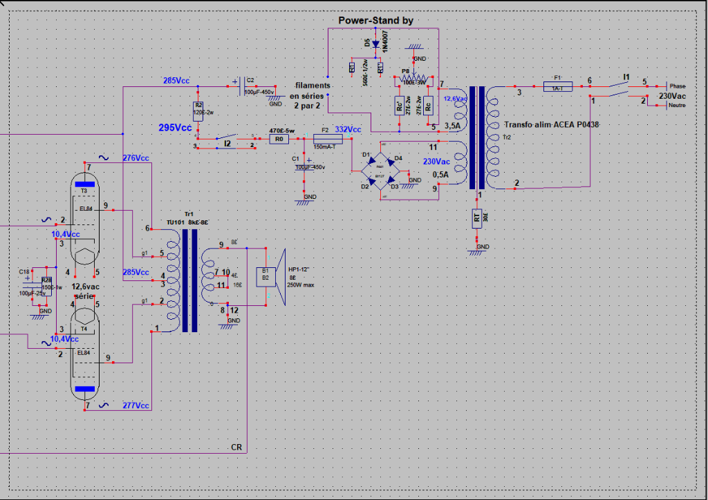Click the 332Vcc voltage label
Screen dimensions: 708x500
(348, 130)
